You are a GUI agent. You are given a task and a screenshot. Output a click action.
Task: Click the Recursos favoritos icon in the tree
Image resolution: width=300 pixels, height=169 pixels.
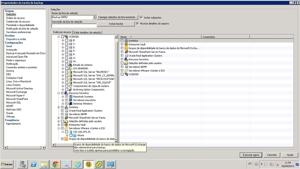point(66,93)
